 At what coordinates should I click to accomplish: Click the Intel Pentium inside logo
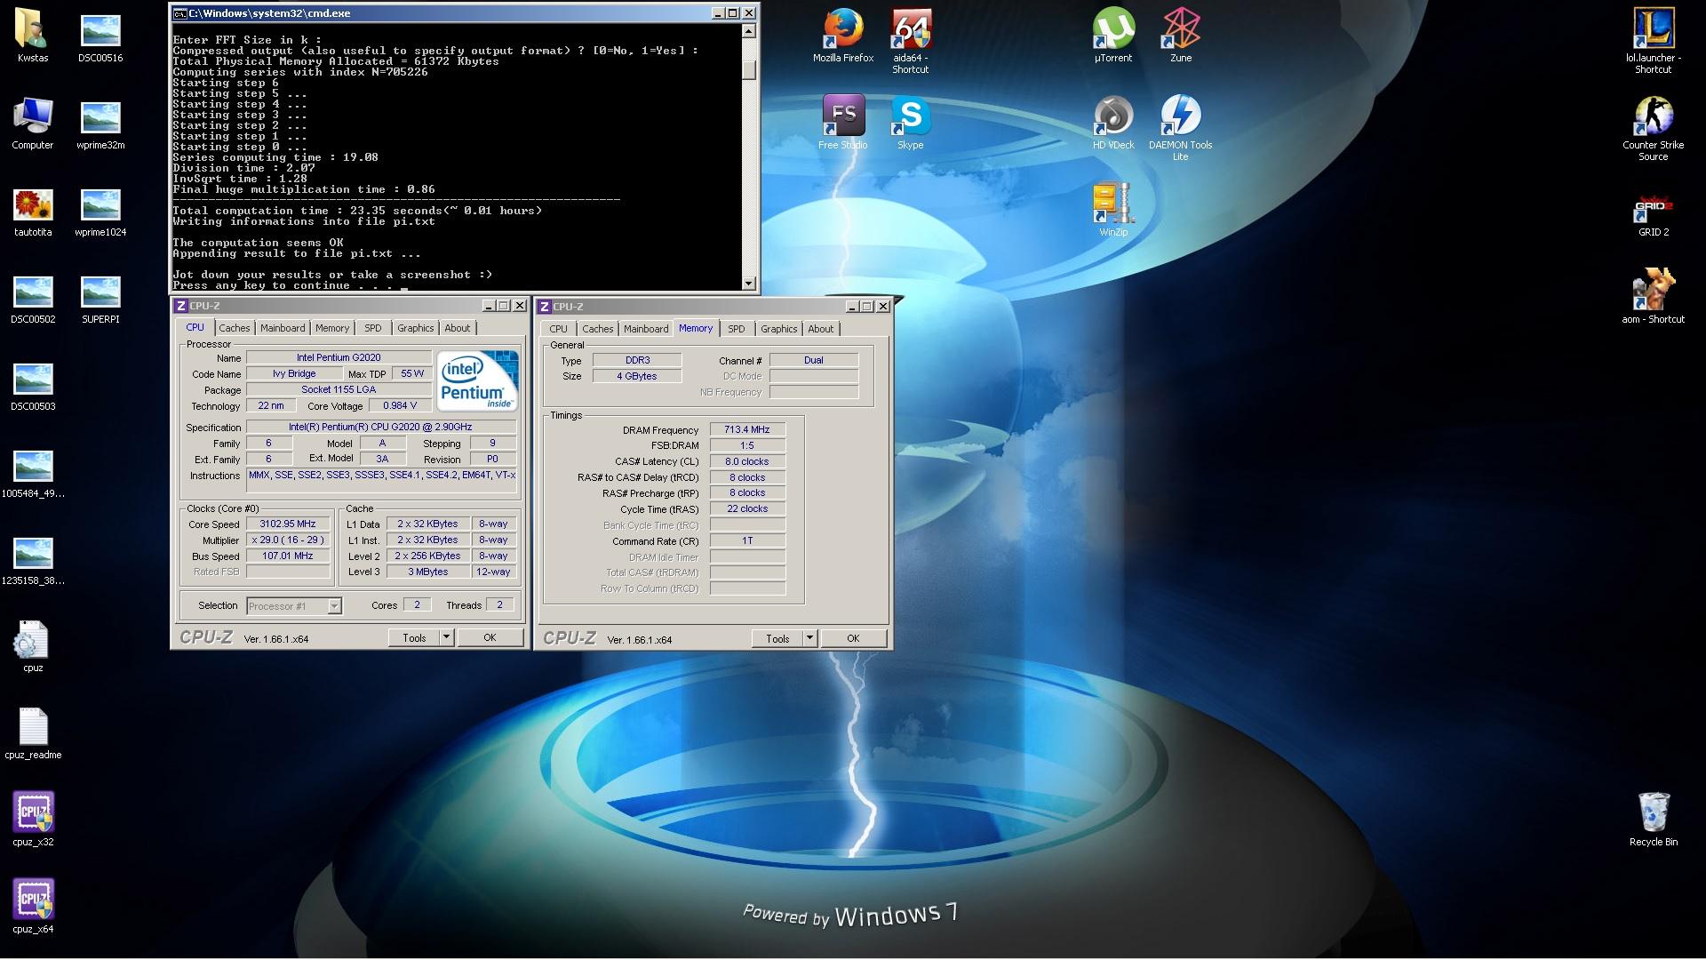point(478,382)
